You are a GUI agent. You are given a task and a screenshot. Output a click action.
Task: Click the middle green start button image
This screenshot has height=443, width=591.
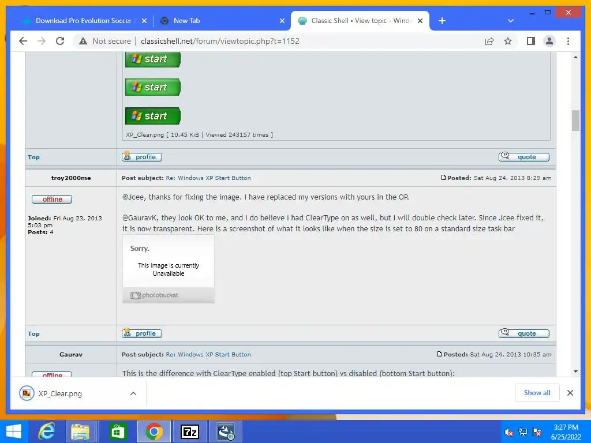click(152, 87)
